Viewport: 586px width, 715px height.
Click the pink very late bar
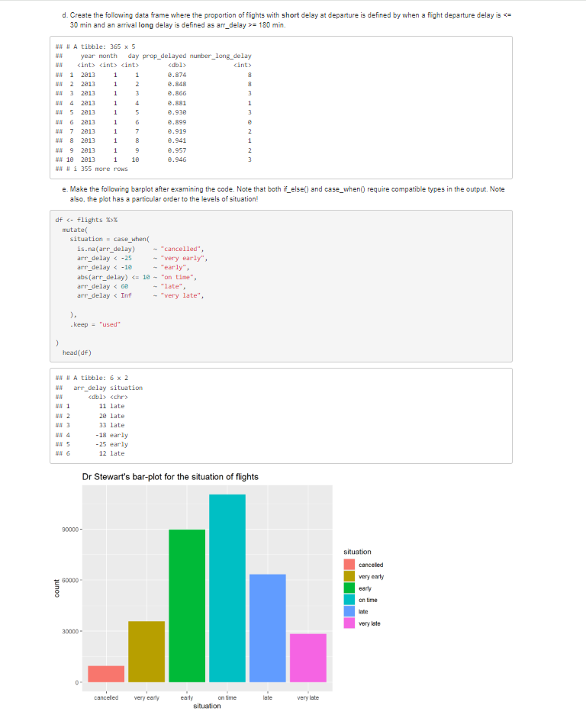[x=307, y=658]
